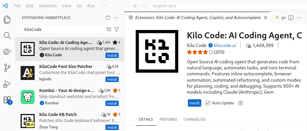
Task: Click Kombai verified publisher label
Action: pos(49,103)
